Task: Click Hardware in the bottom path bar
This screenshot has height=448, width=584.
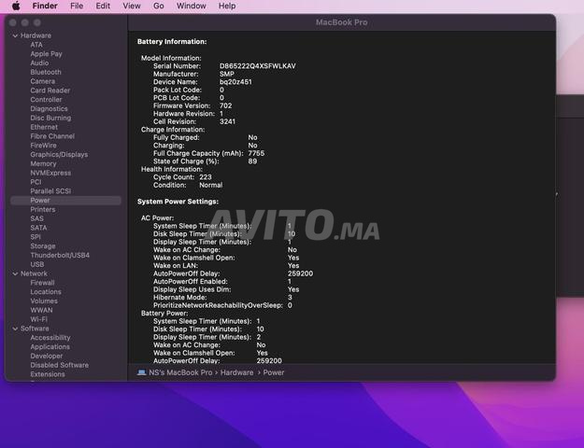Action: tap(237, 372)
